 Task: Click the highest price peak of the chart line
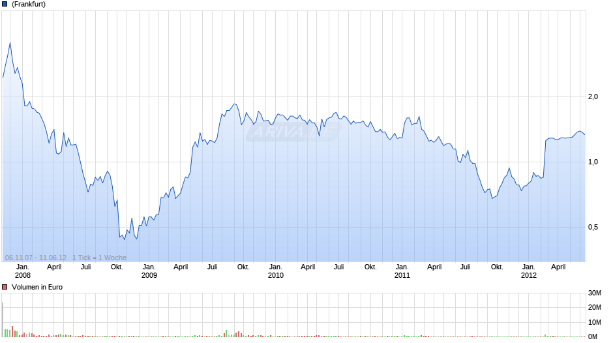click(10, 42)
